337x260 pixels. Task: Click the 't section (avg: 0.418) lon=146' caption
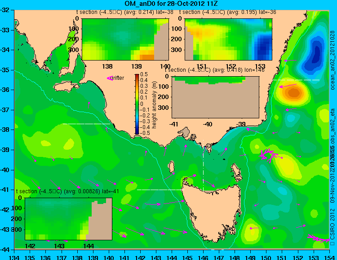(x=214, y=70)
